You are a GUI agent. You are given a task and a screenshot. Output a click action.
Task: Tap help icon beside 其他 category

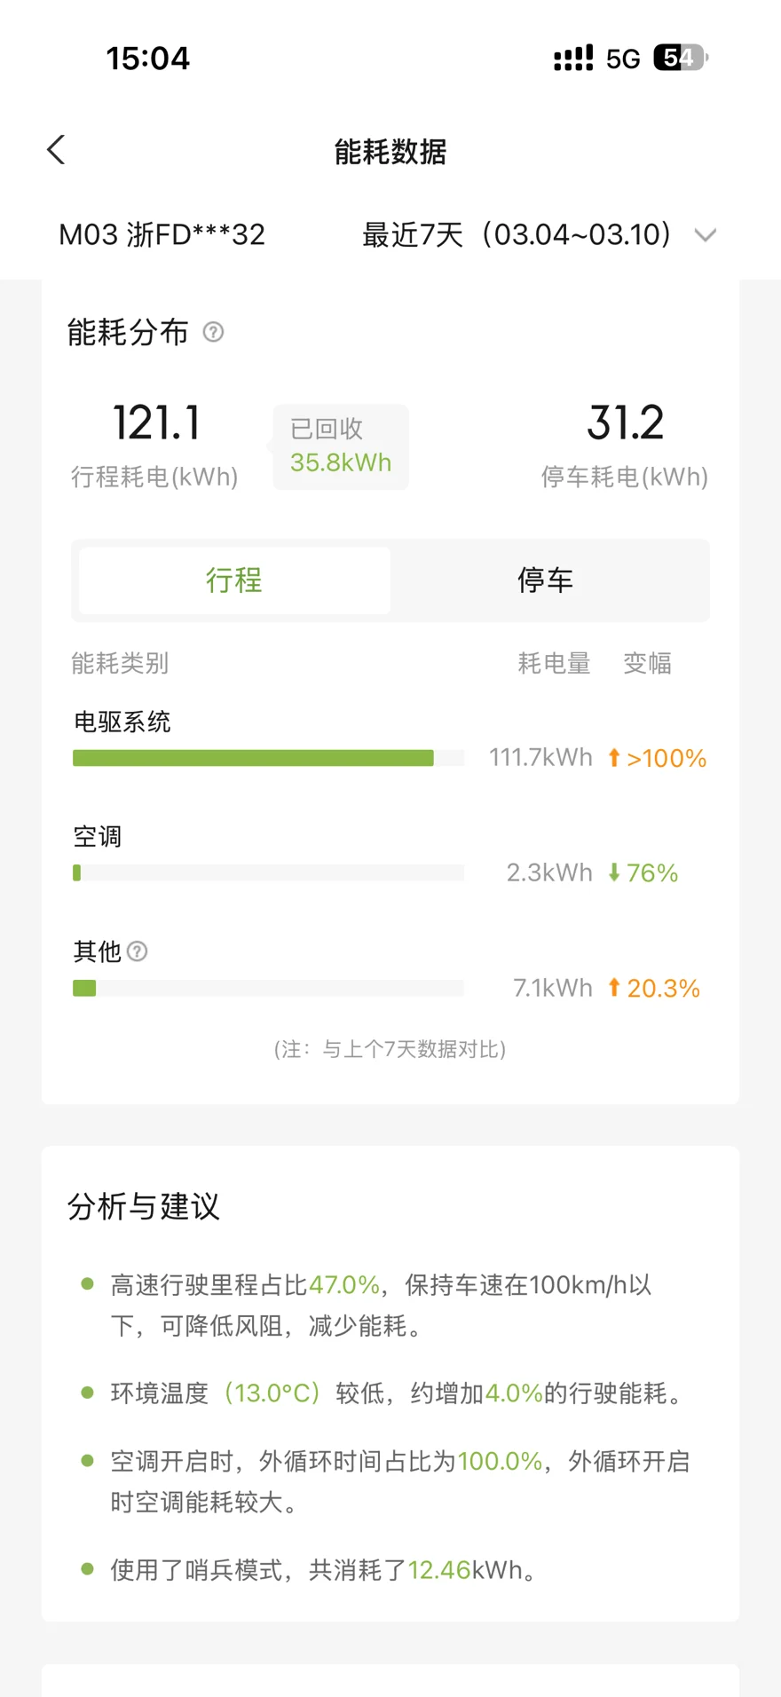[138, 951]
